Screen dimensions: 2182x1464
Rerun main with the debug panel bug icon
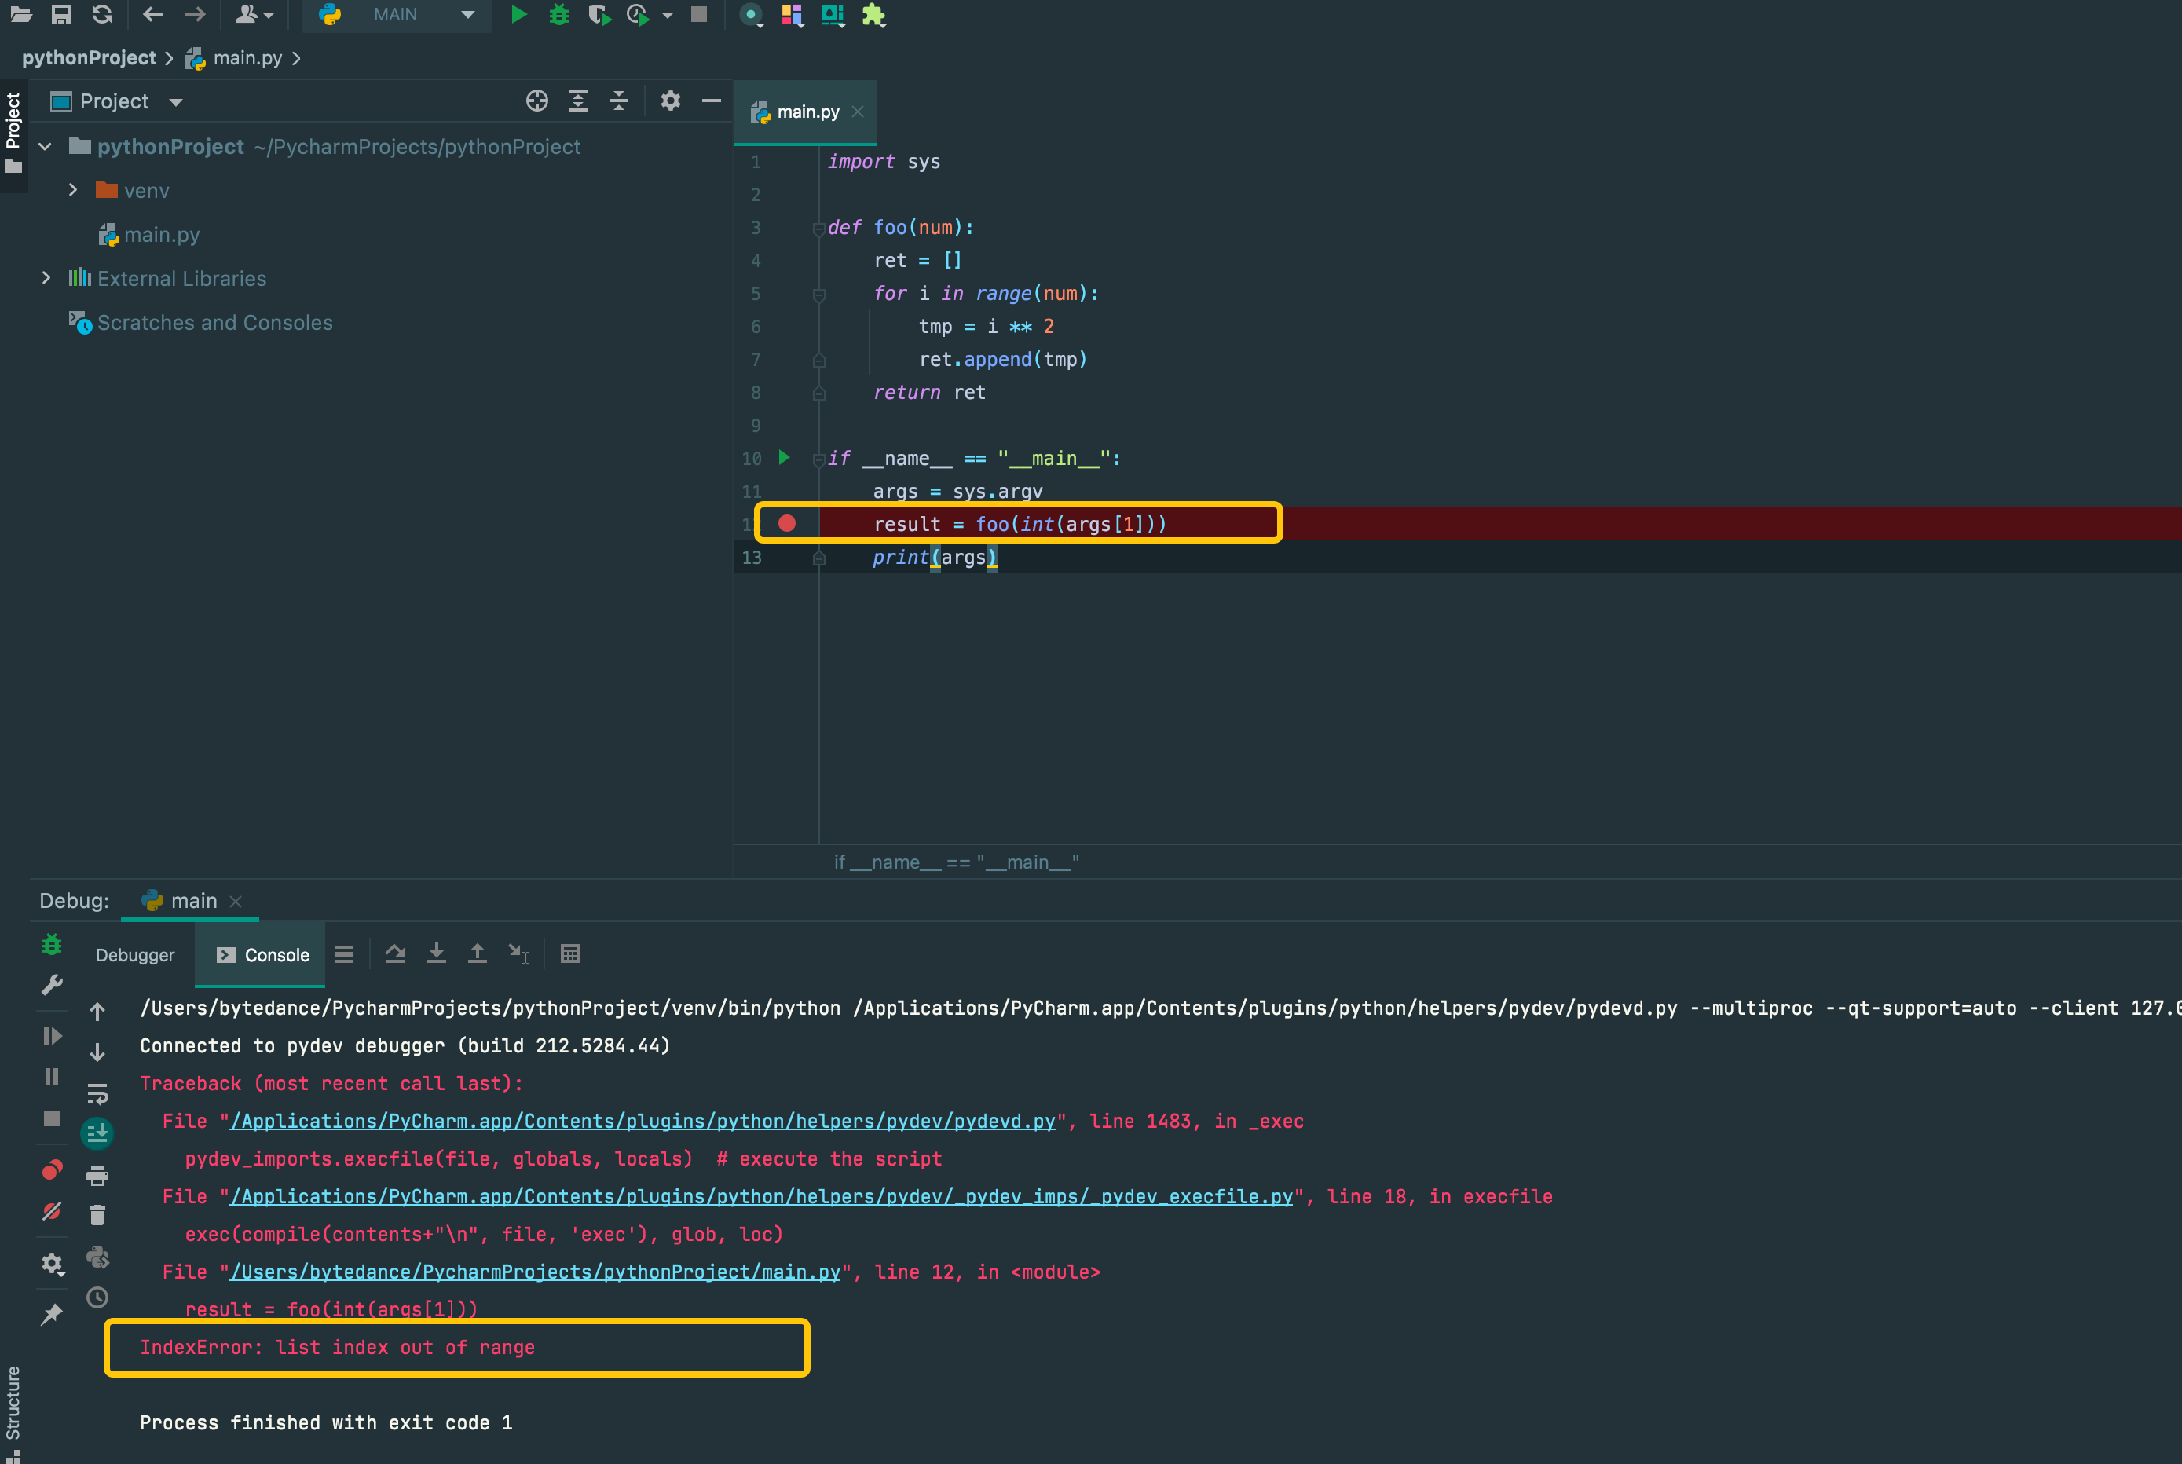click(53, 945)
